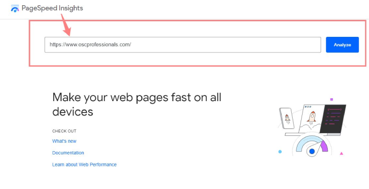Open the Documentation link
The width and height of the screenshot is (369, 189).
point(68,153)
